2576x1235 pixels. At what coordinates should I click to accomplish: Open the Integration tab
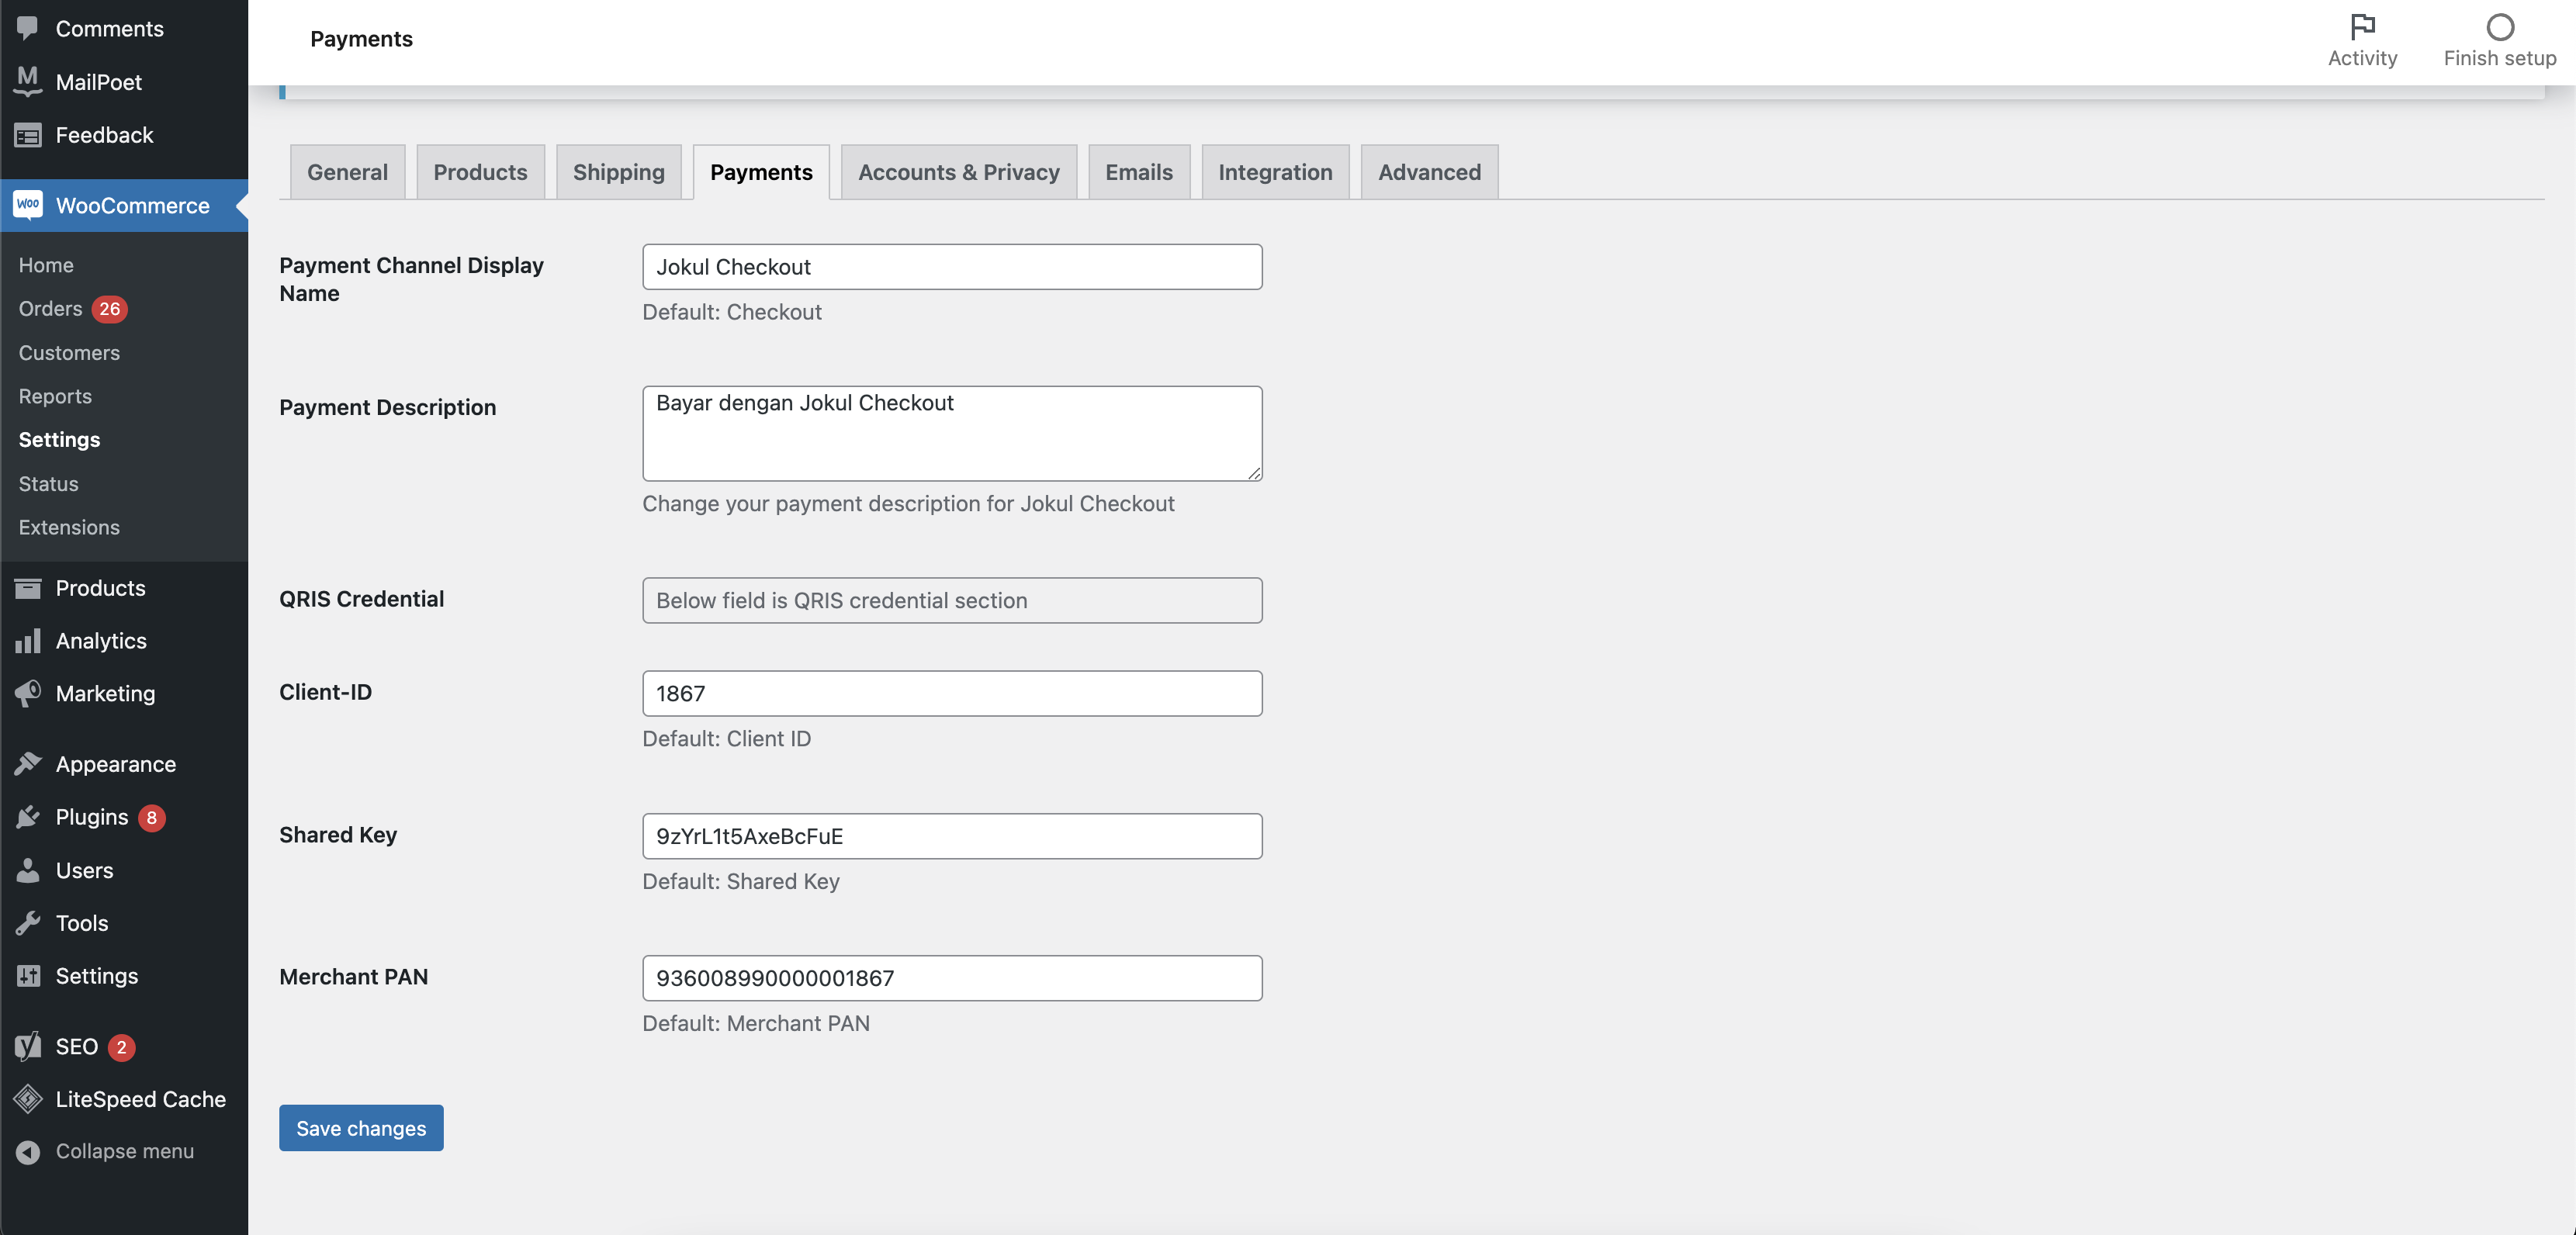1275,171
